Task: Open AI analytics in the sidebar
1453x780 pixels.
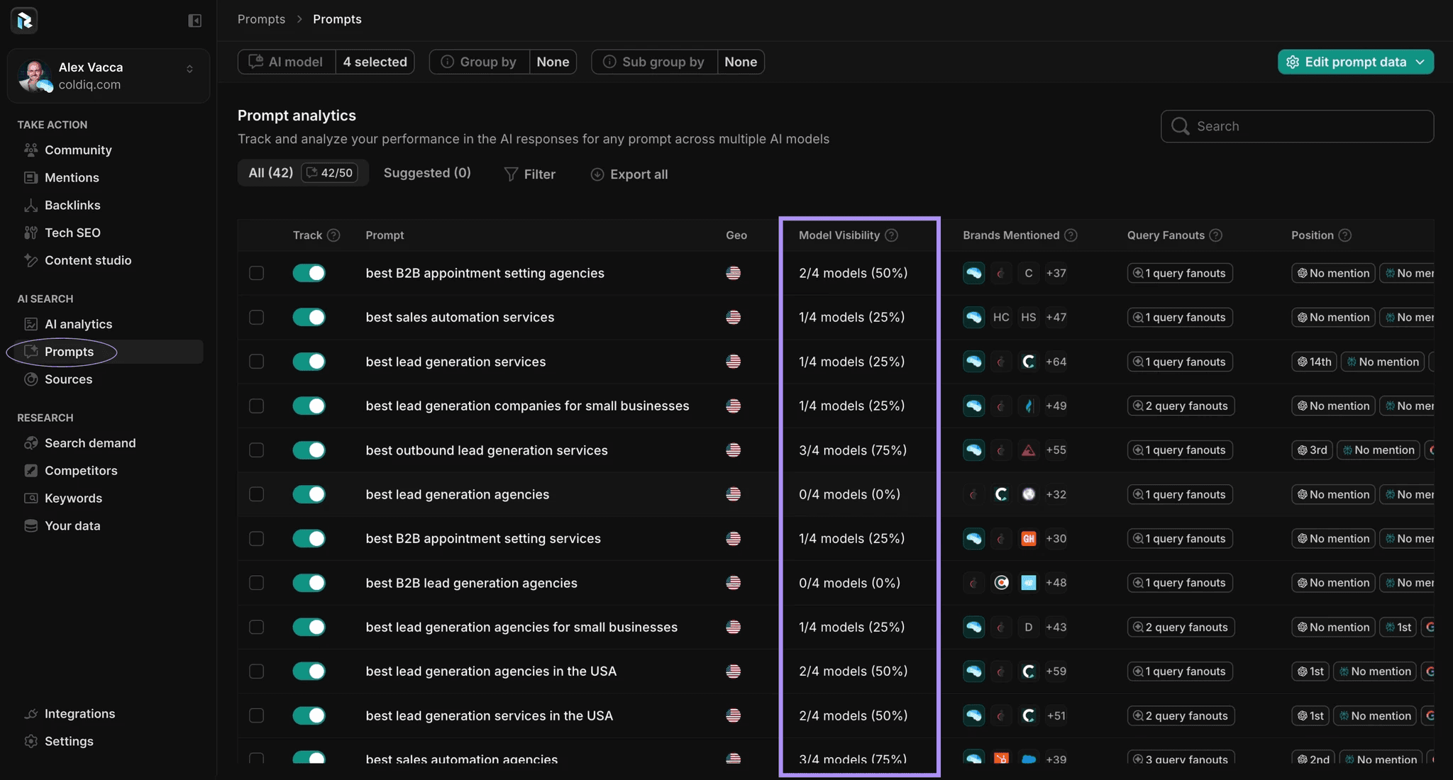Action: click(x=78, y=324)
